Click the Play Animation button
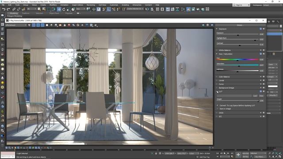This screenshot has height=159, width=283. coord(225,153)
